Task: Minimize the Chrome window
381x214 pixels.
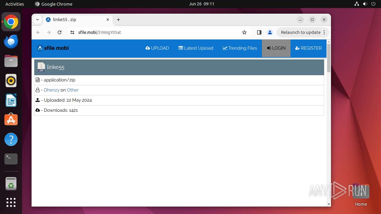Action: coord(300,20)
